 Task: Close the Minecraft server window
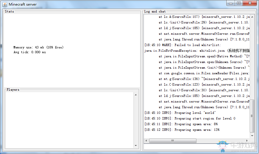250,3
